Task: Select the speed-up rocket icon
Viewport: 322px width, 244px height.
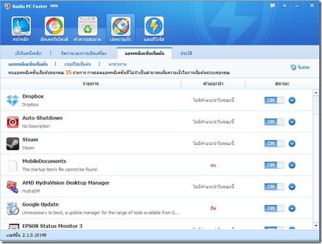Action: [x=121, y=26]
